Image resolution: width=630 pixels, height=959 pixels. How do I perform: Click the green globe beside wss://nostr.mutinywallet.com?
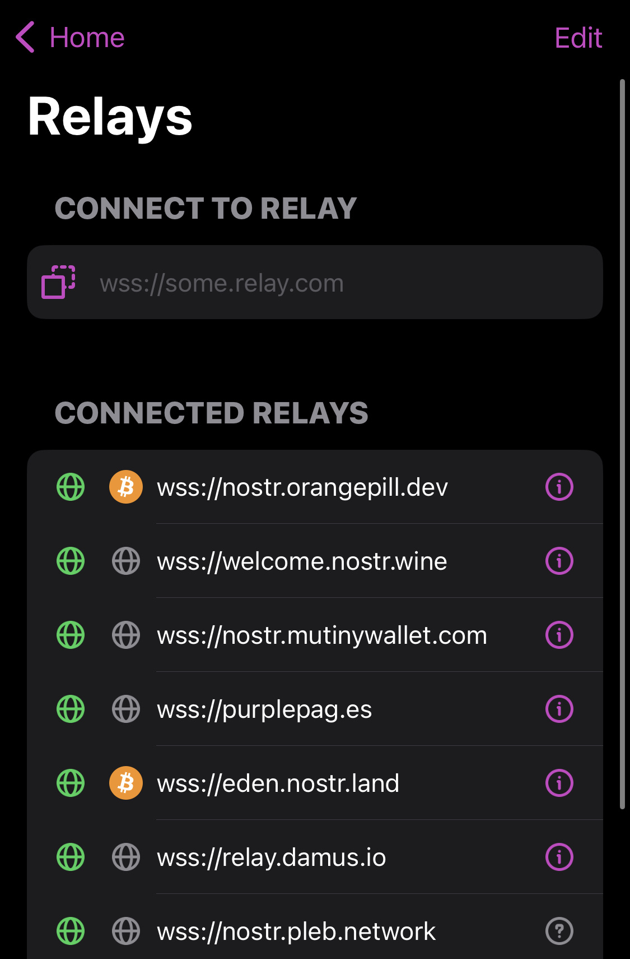click(x=70, y=635)
